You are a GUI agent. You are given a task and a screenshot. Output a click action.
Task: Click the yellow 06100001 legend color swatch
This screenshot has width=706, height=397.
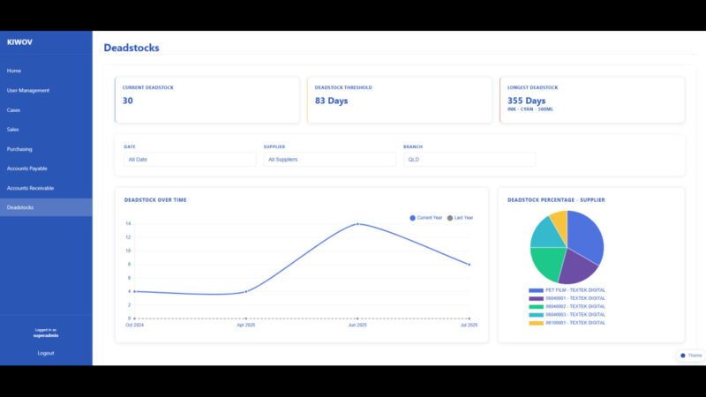point(536,323)
